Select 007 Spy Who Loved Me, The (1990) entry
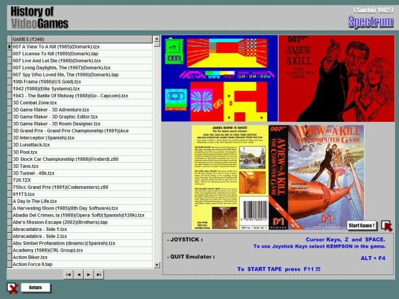399x299 pixels. coord(82,75)
